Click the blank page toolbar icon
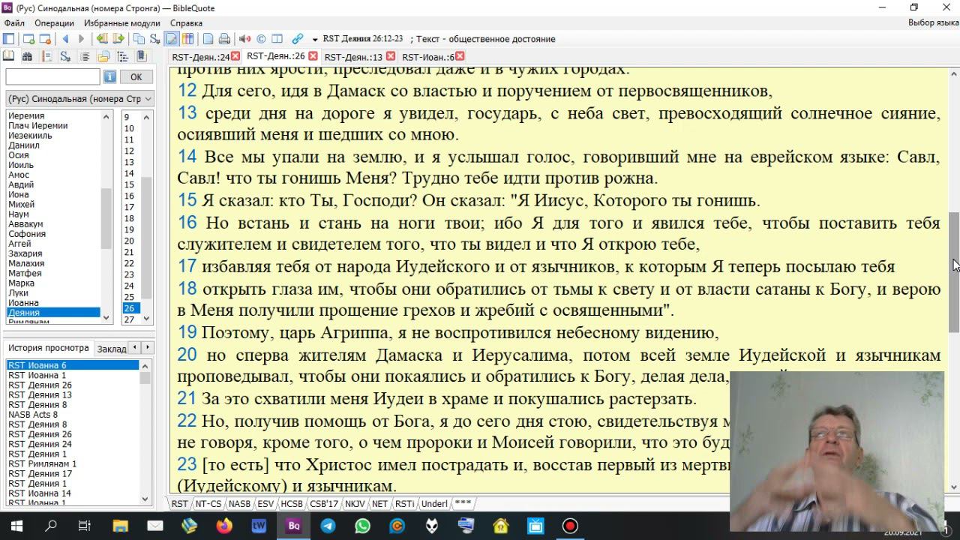Image resolution: width=960 pixels, height=540 pixels. click(x=208, y=39)
